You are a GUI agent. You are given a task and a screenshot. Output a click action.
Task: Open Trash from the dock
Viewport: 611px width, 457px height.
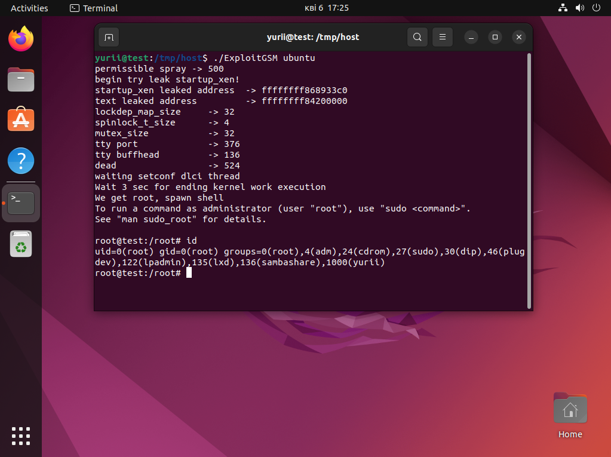click(x=21, y=244)
